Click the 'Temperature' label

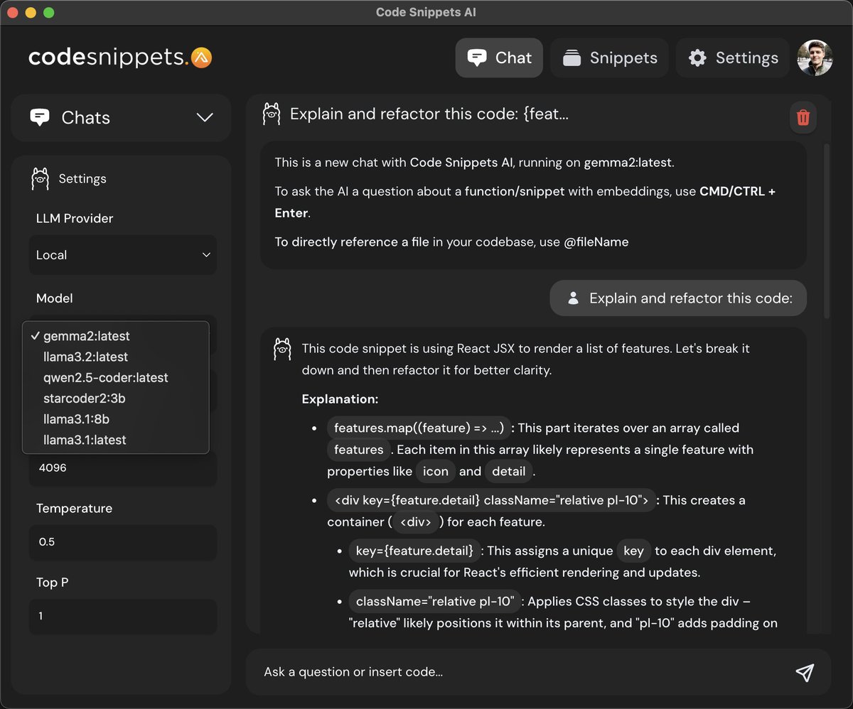74,509
